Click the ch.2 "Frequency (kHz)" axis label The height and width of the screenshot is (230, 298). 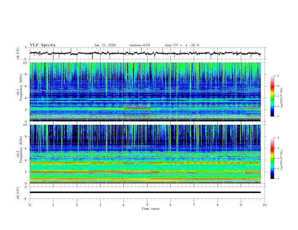click(21, 149)
